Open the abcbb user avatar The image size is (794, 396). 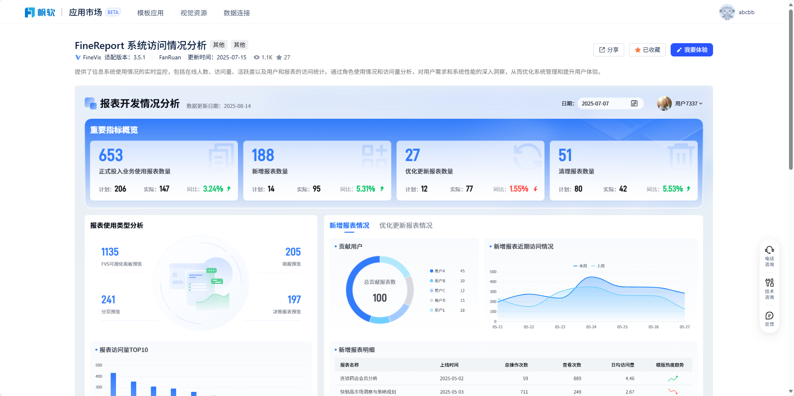(727, 12)
